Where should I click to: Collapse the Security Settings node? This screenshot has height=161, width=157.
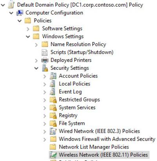(36, 68)
